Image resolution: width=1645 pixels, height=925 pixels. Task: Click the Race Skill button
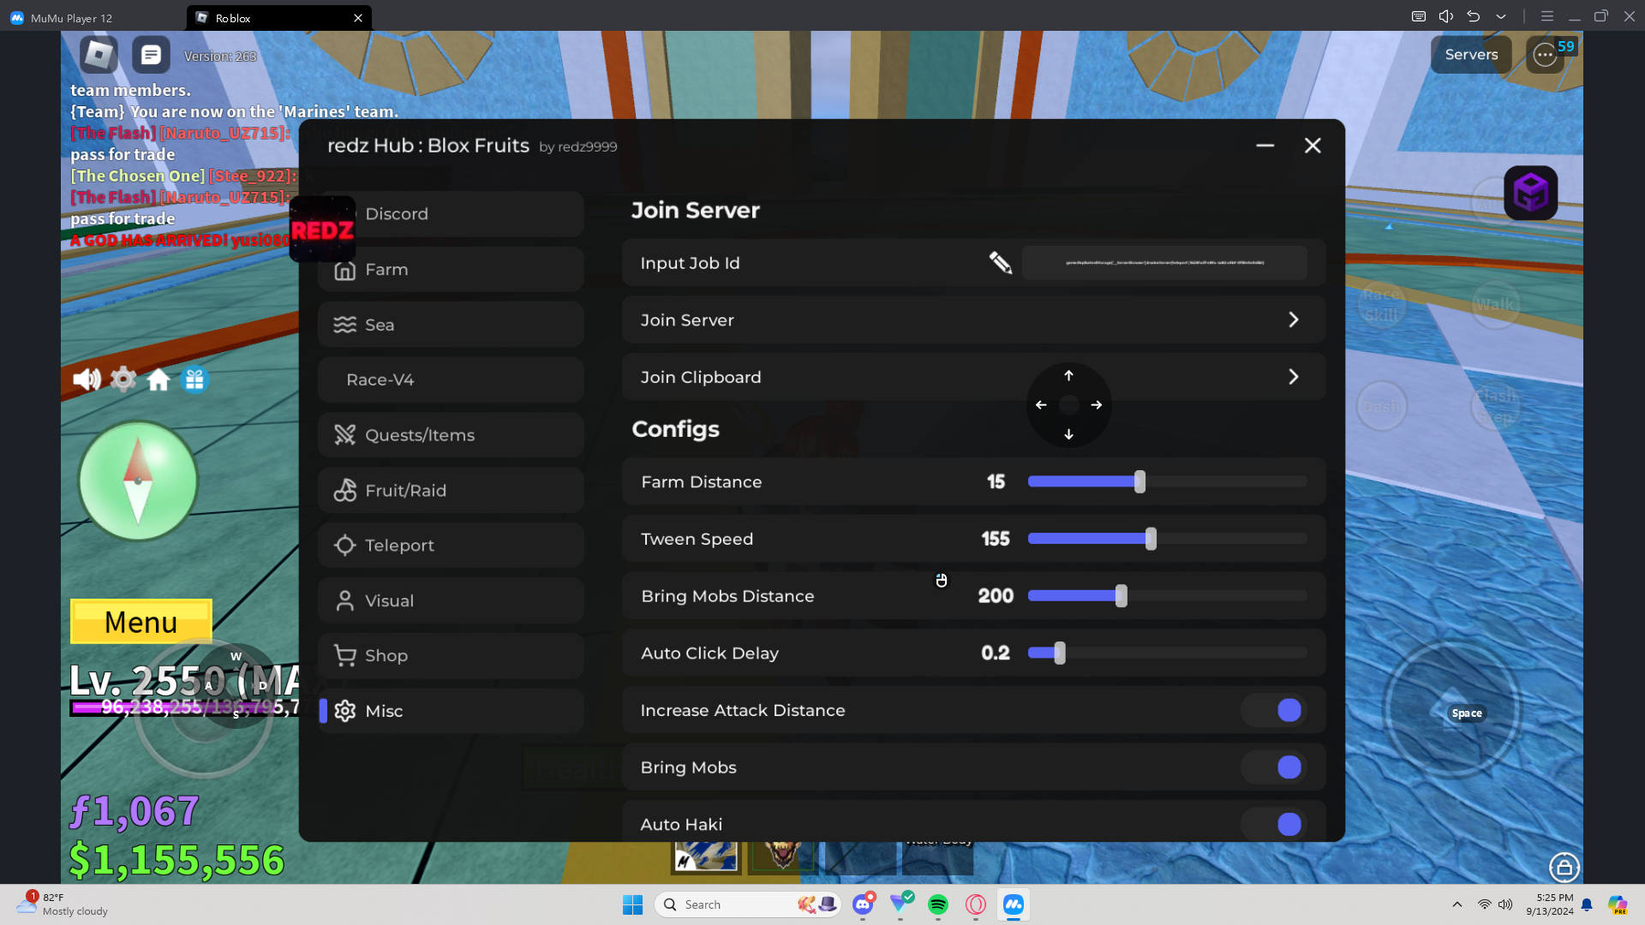point(1382,304)
